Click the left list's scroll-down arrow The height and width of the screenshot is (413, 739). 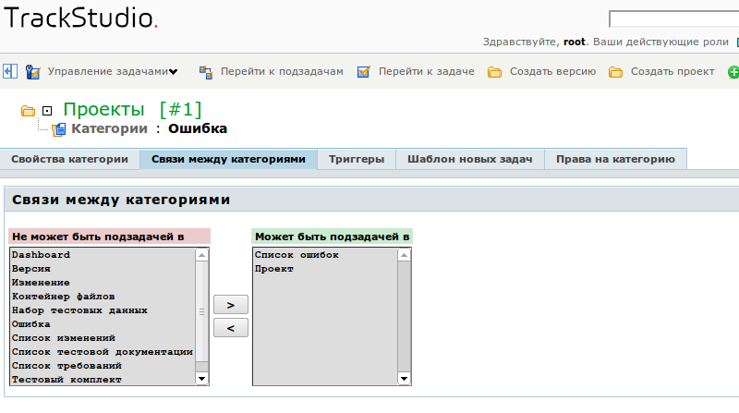[202, 378]
